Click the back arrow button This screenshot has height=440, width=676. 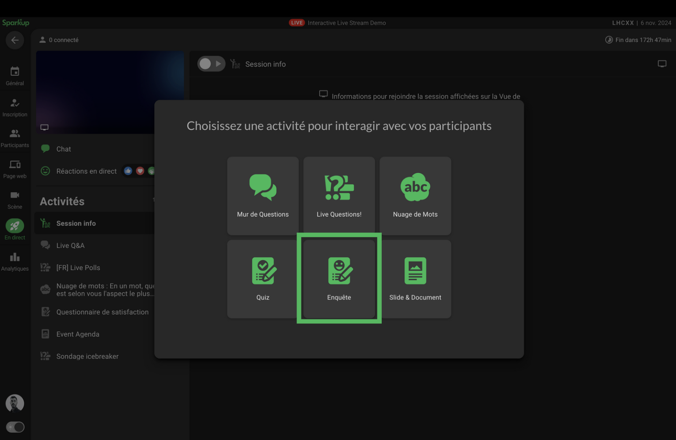tap(15, 40)
